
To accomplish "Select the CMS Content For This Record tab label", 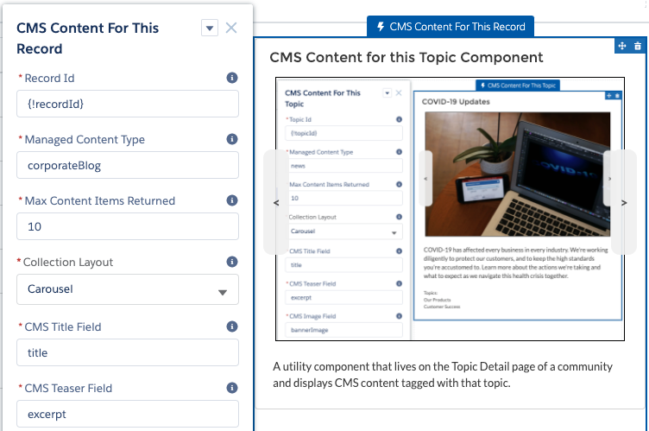I will pos(451,27).
